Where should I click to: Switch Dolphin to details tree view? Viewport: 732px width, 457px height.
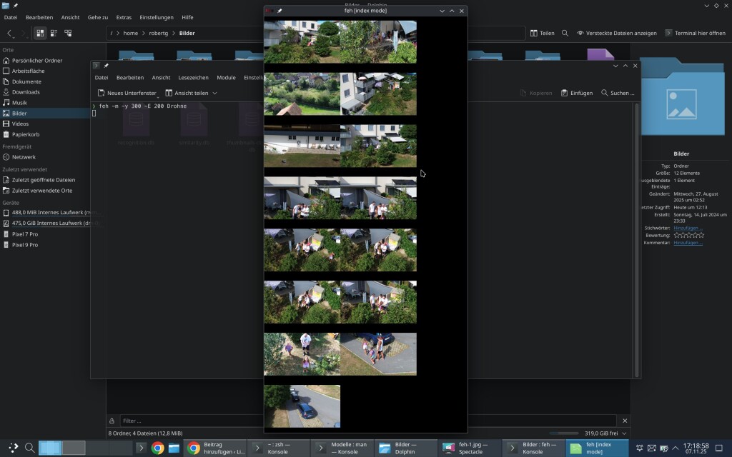[x=69, y=33]
